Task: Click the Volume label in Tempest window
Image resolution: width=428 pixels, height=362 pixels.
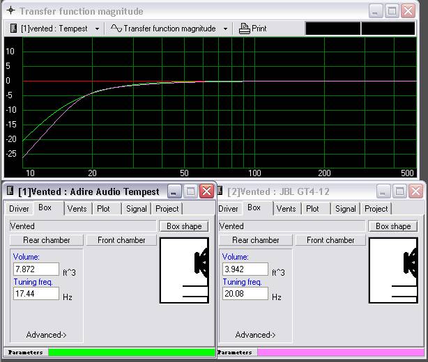Action: coord(26,257)
